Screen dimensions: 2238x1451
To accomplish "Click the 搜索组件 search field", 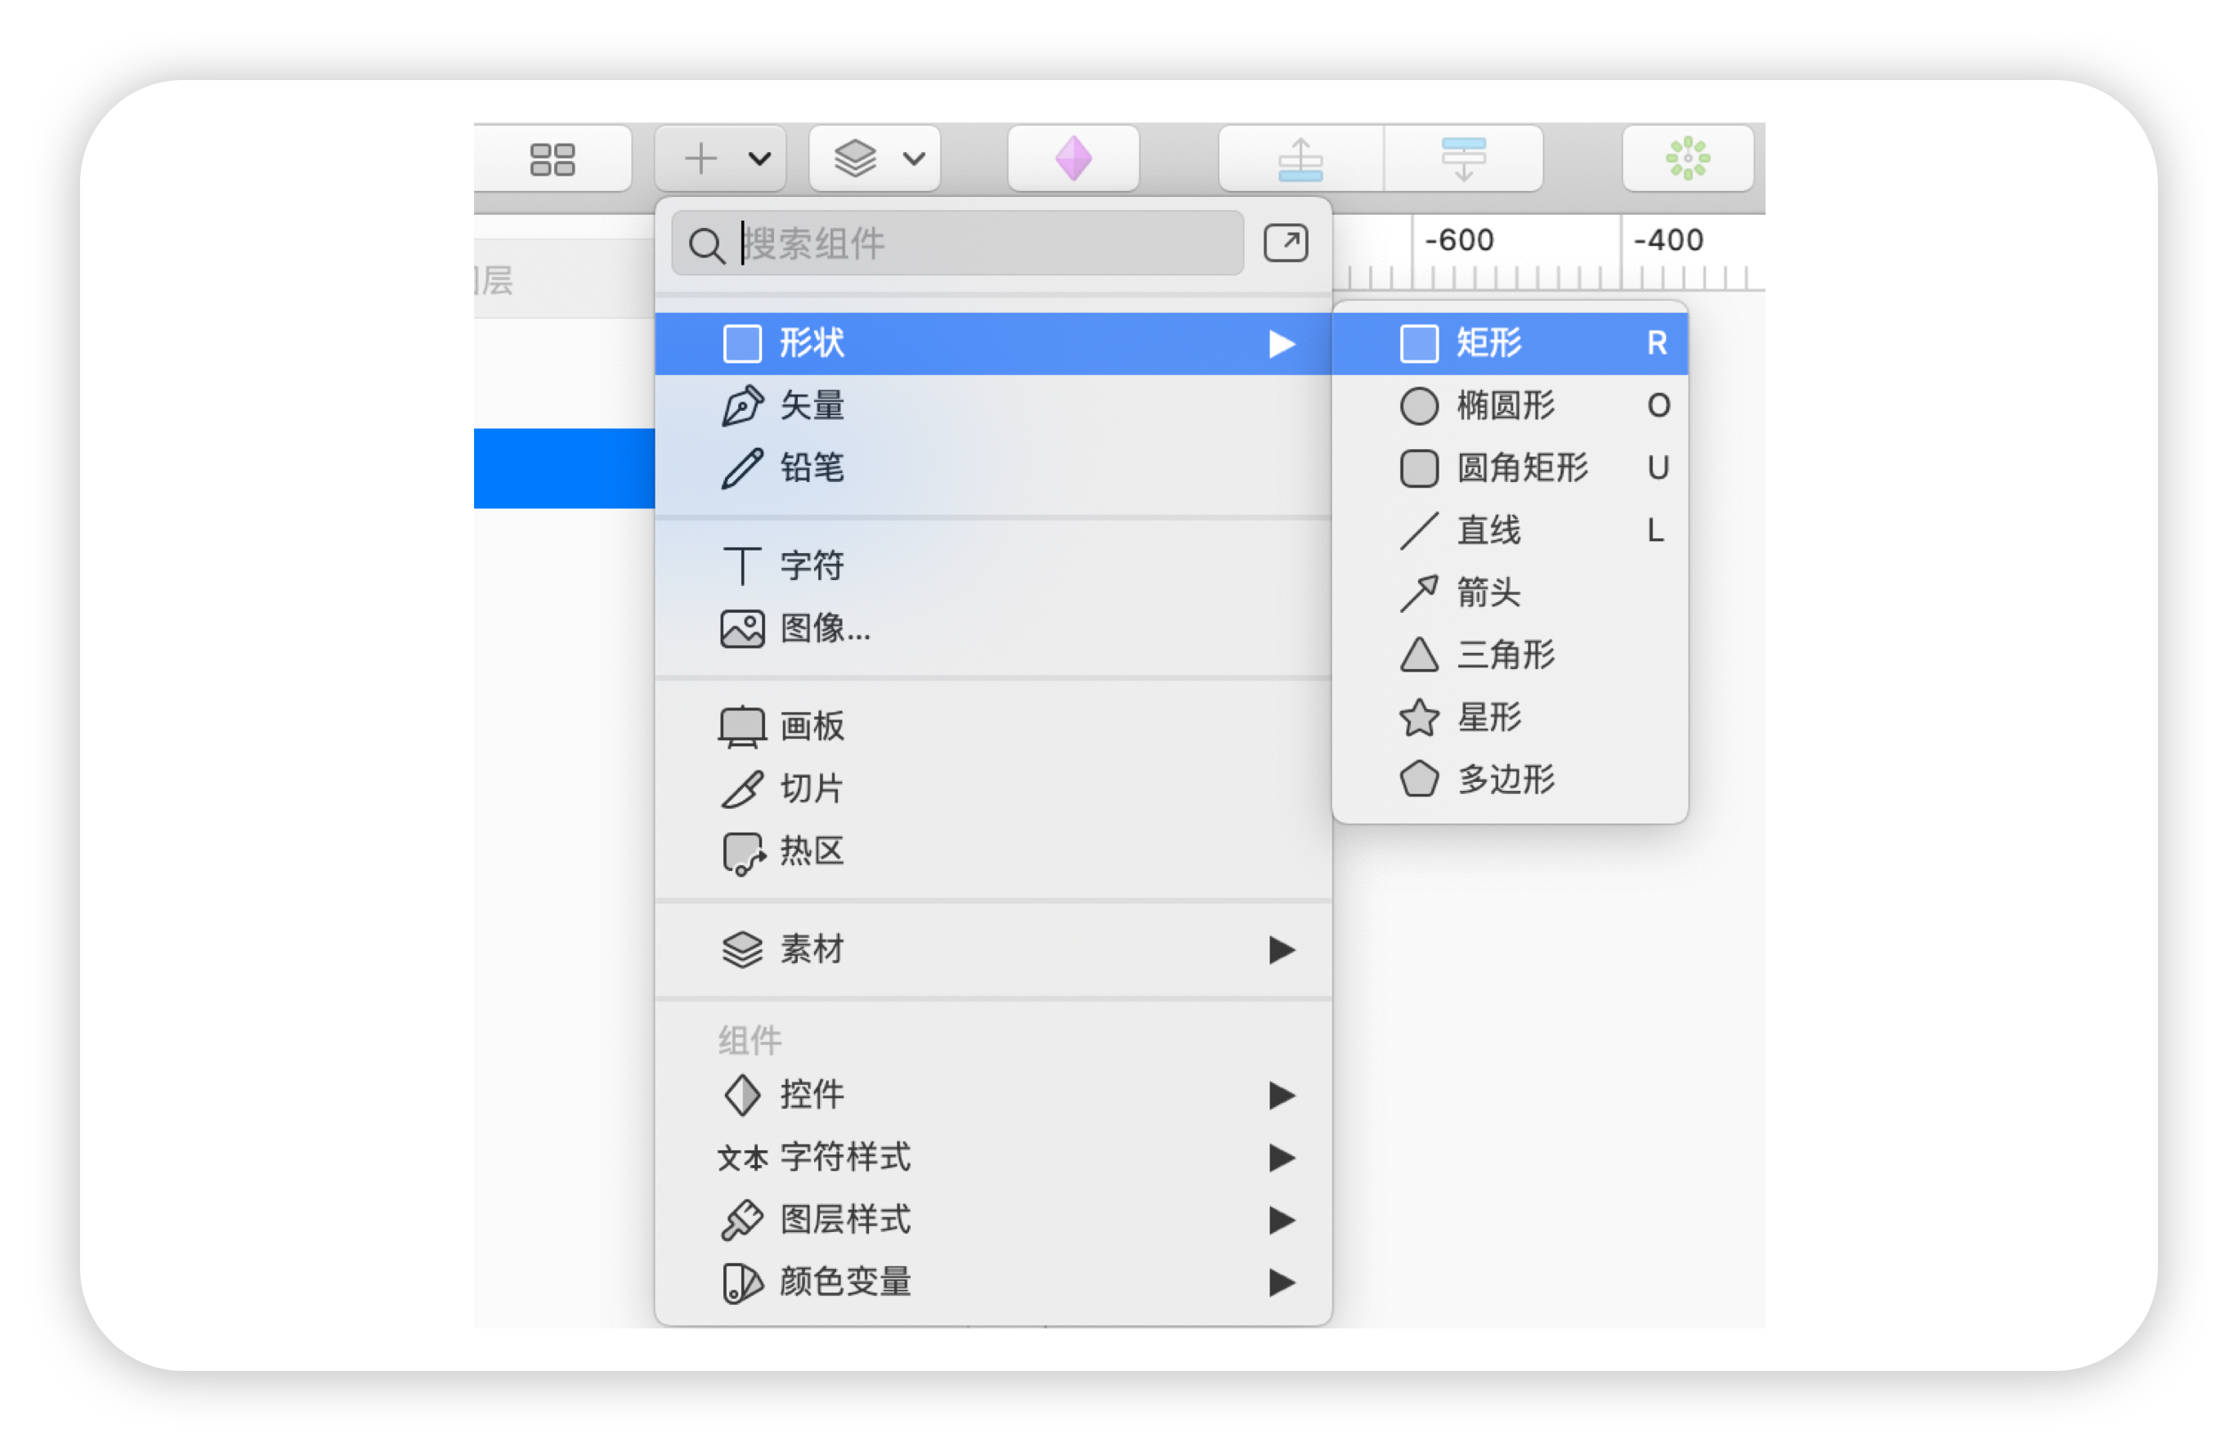I will pyautogui.click(x=957, y=243).
